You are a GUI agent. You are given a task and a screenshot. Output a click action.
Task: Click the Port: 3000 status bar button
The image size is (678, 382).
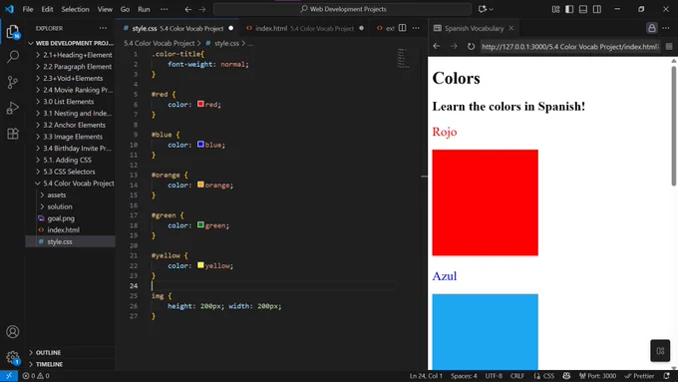597,376
